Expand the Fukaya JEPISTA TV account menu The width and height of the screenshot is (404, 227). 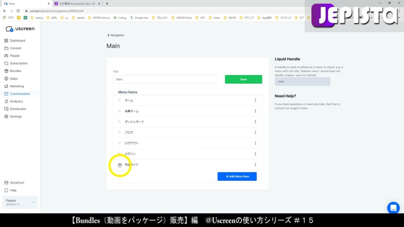(x=20, y=202)
